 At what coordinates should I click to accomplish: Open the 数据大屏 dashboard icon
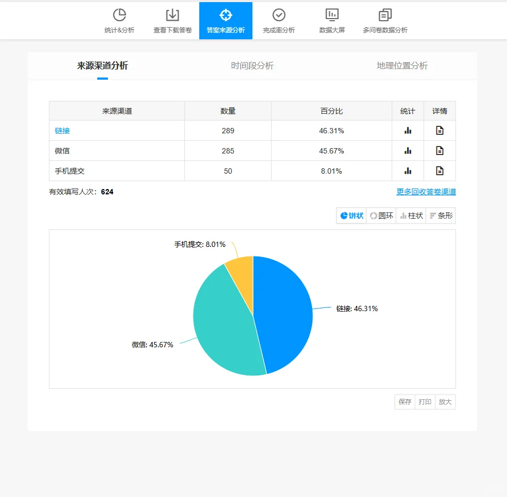331,14
